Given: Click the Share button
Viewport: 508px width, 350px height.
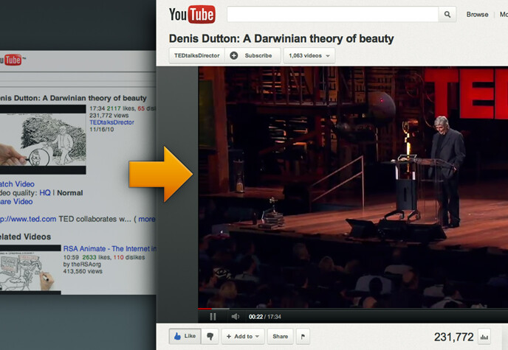Looking at the screenshot, I should [x=281, y=337].
